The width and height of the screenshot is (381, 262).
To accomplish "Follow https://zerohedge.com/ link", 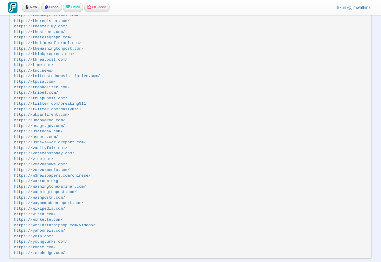I will click(x=40, y=253).
